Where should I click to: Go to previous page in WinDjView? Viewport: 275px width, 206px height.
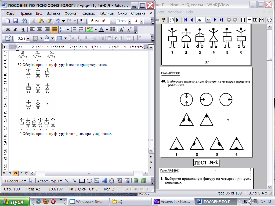[191, 20]
